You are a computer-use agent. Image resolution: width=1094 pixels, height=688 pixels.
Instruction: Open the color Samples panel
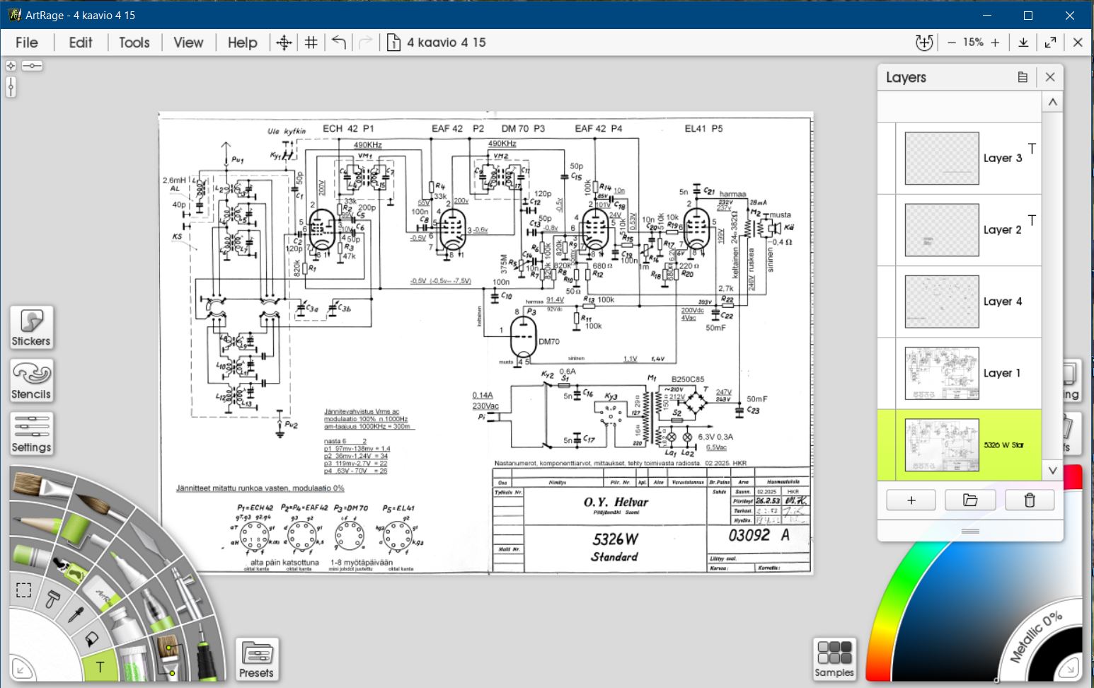834,659
